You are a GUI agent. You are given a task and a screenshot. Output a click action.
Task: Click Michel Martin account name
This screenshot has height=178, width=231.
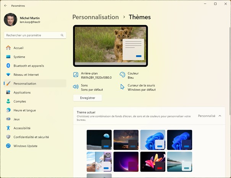(x=30, y=18)
